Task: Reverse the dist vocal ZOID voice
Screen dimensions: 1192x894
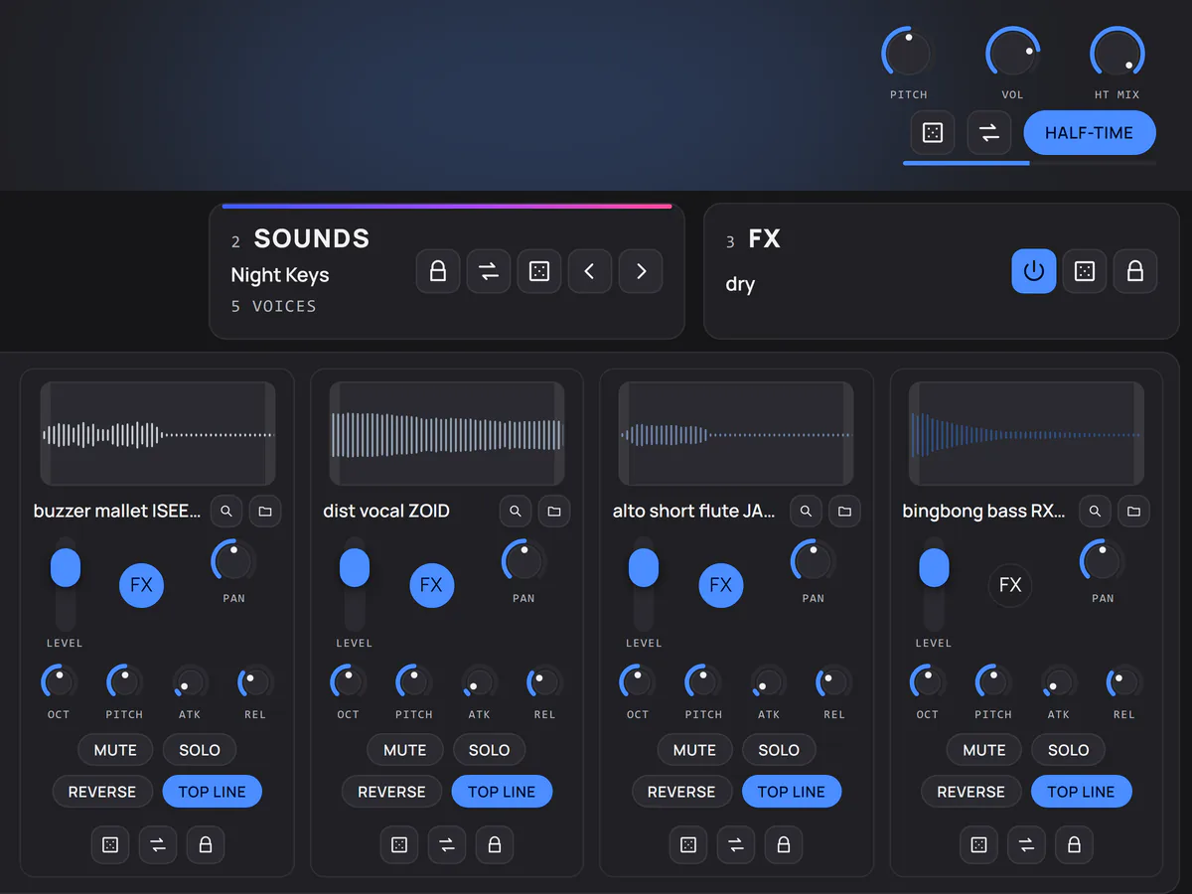Action: coord(391,792)
